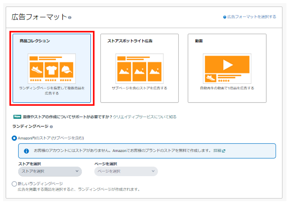The image size is (291, 205).
Task: Click the 広告を掲載する商品を選択すると description text
Action: point(79,189)
